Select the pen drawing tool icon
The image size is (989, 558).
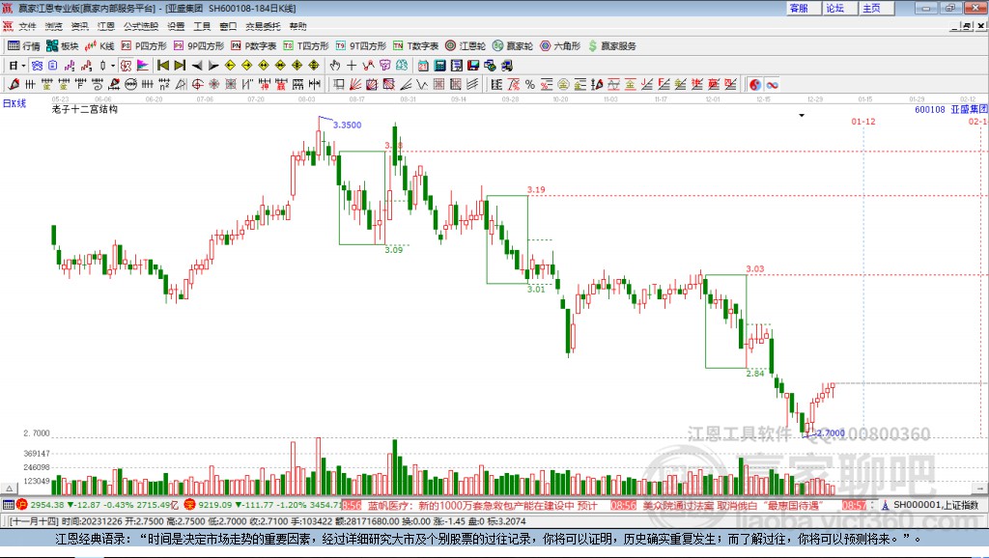(14, 85)
